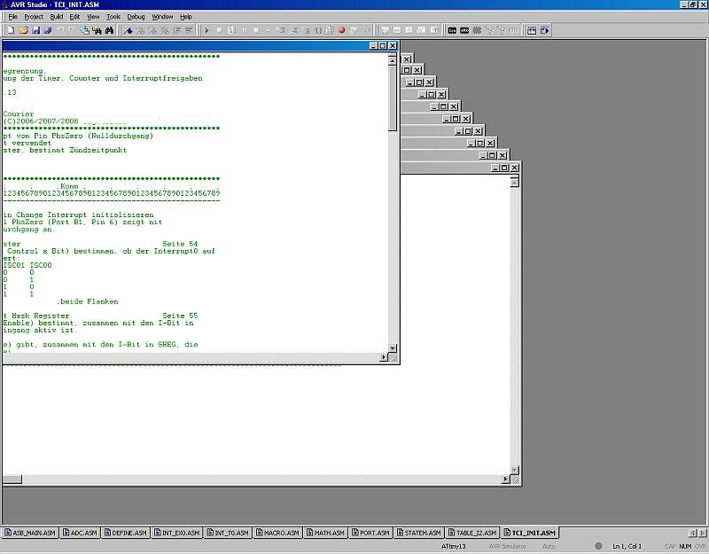709x554 pixels.
Task: Create a new file with toolbar icon
Action: tap(11, 30)
